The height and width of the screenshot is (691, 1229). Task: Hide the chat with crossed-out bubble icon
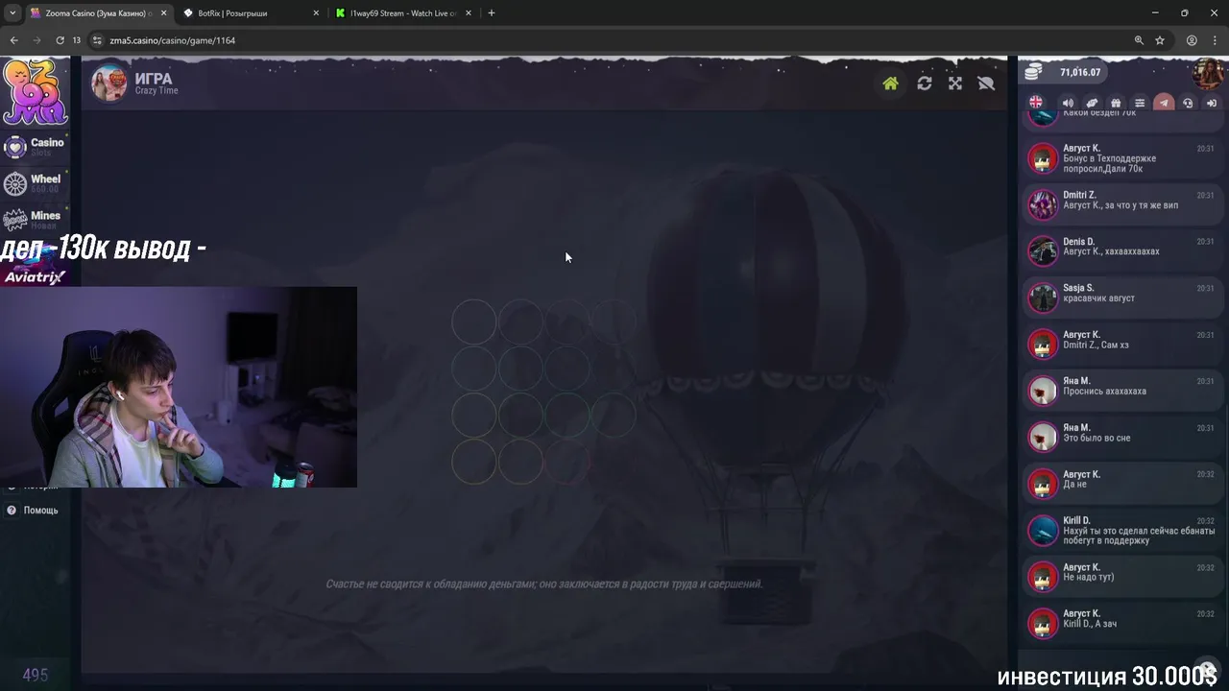tap(986, 83)
